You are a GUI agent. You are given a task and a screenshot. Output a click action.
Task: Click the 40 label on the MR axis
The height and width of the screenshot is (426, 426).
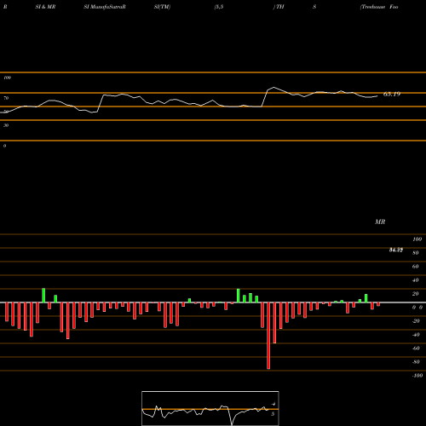tap(416, 280)
